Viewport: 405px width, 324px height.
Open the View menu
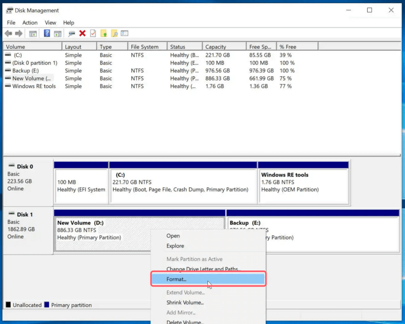tap(51, 22)
